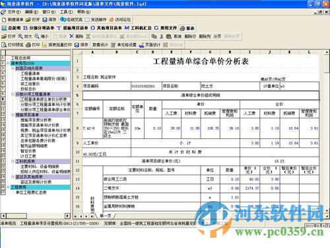Image resolution: width=330 pixels, height=248 pixels.
Task: Collapse the 工程费用 tree node
Action: tap(8, 187)
